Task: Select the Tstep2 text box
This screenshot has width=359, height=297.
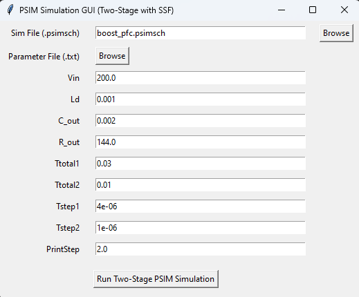Action: [x=201, y=228]
